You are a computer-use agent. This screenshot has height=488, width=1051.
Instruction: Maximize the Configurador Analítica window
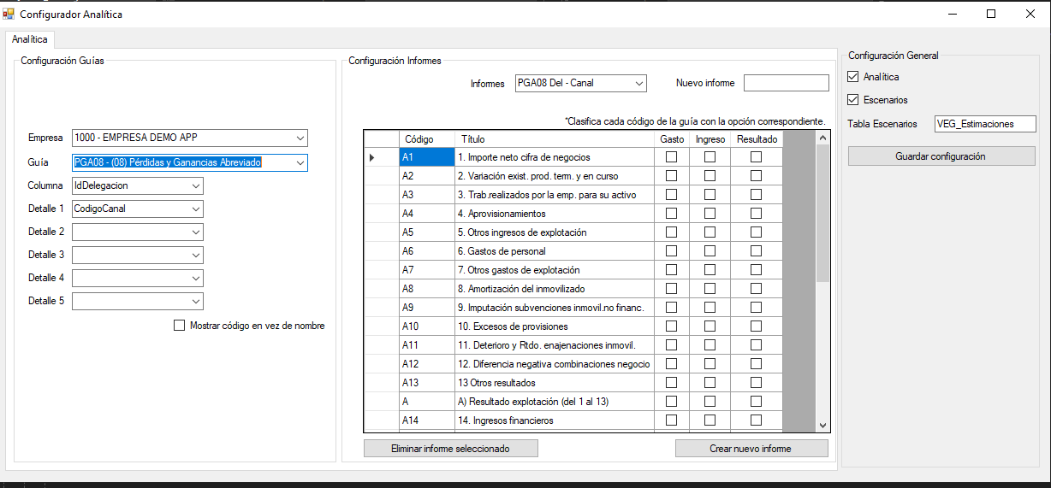[x=991, y=14]
